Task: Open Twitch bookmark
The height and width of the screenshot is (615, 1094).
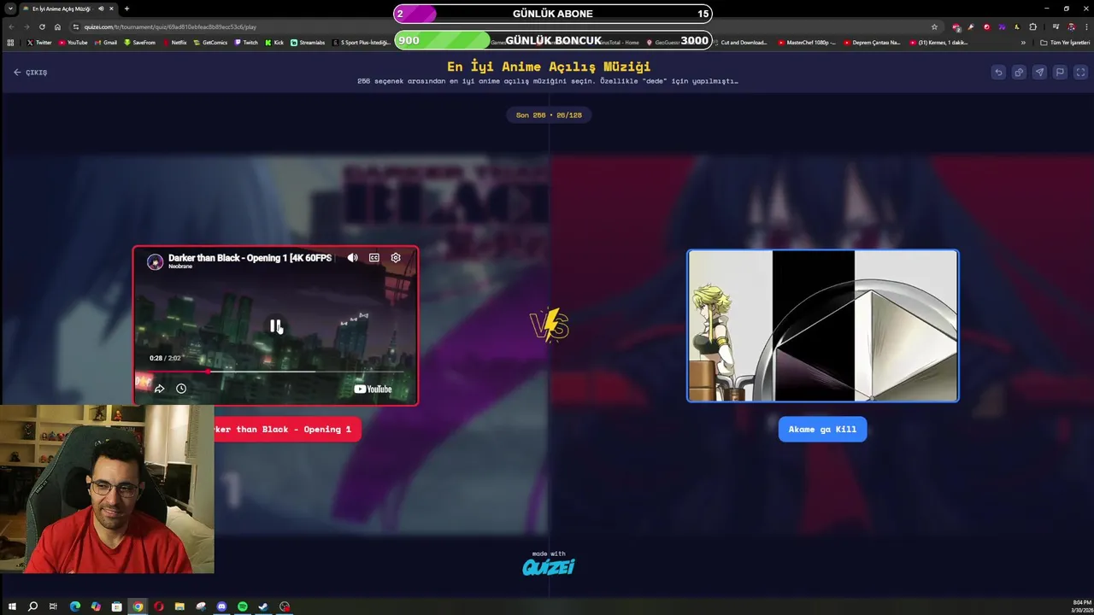Action: pyautogui.click(x=246, y=43)
